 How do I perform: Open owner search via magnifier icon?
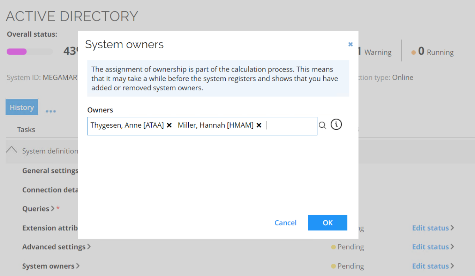[x=322, y=125]
